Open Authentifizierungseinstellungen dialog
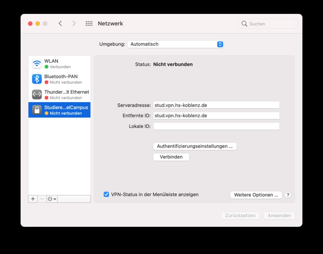323x254 pixels. (x=194, y=146)
